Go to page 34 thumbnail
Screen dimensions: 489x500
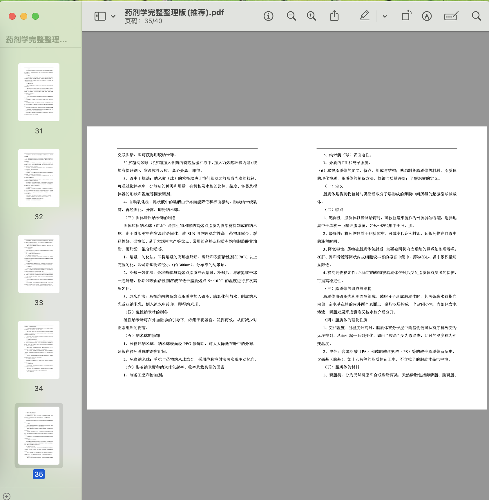tap(39, 350)
